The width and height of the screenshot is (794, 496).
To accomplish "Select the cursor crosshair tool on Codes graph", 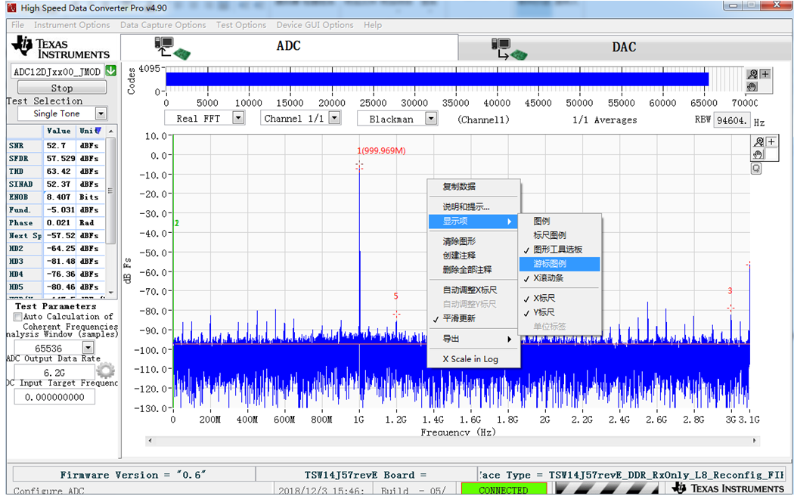I will point(765,74).
